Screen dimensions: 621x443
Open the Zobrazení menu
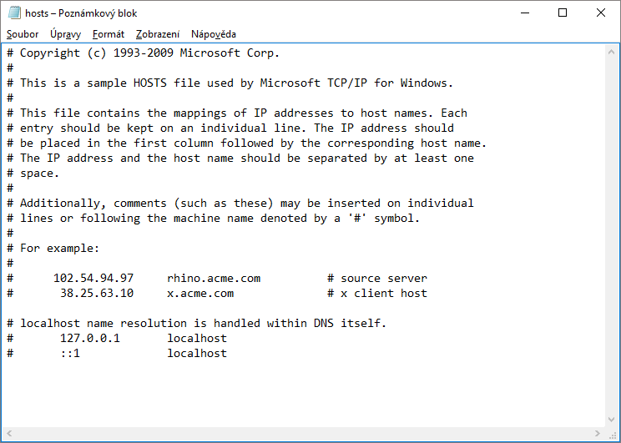158,34
